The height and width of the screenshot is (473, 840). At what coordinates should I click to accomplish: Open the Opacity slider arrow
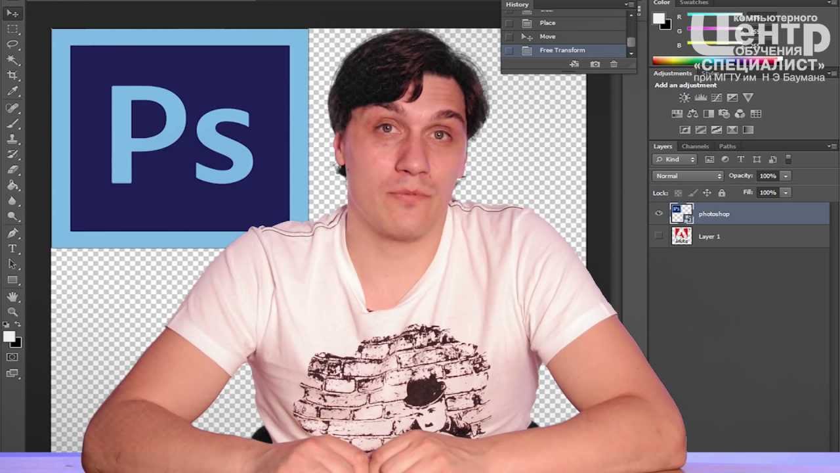[786, 176]
